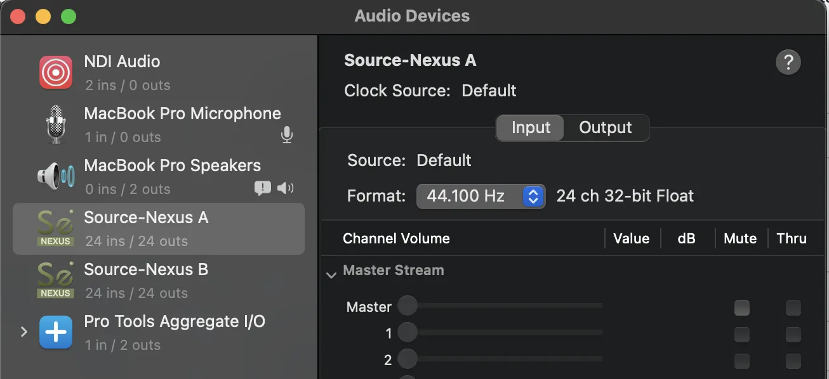Click the 24 ch 32-bit Float text

[625, 196]
